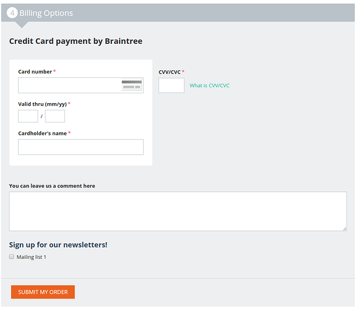Open the Billing Options section header
Image resolution: width=356 pixels, height=309 pixels.
tap(178, 13)
